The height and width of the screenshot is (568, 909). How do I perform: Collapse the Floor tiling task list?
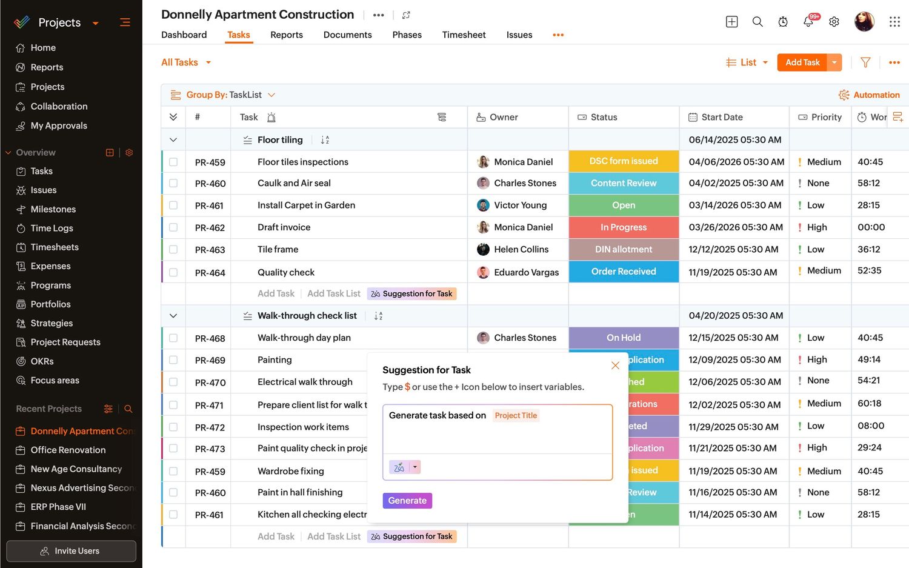[x=173, y=140]
